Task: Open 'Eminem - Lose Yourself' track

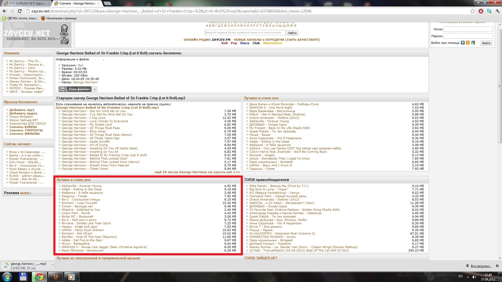Action: pos(79,203)
